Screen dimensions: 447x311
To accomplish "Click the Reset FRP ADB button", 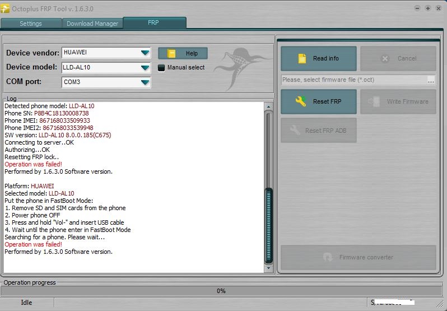I will pyautogui.click(x=318, y=131).
